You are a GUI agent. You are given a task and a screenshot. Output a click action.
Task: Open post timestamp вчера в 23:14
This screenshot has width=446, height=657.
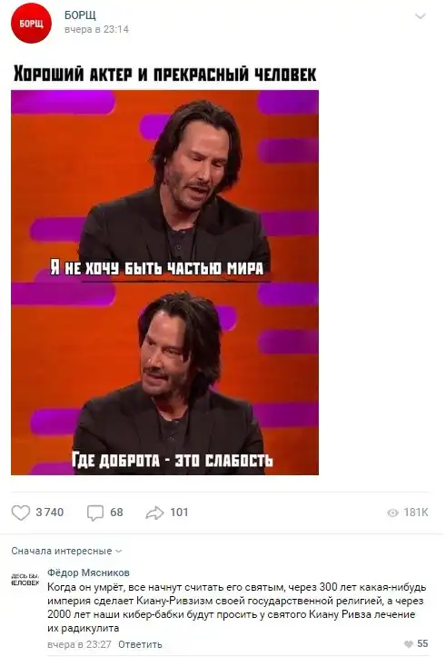(96, 29)
